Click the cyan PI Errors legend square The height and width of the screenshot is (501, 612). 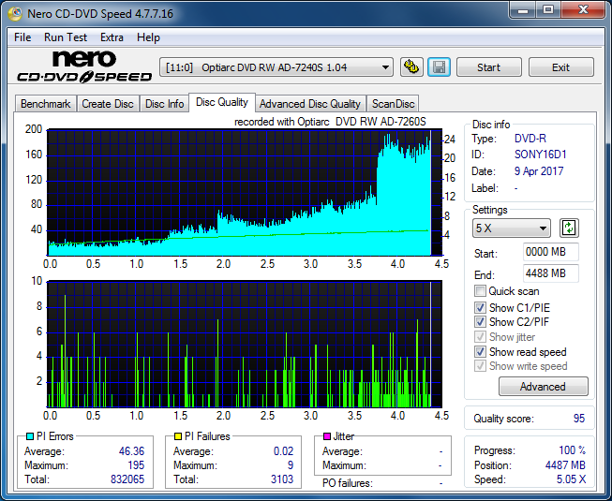click(x=30, y=436)
